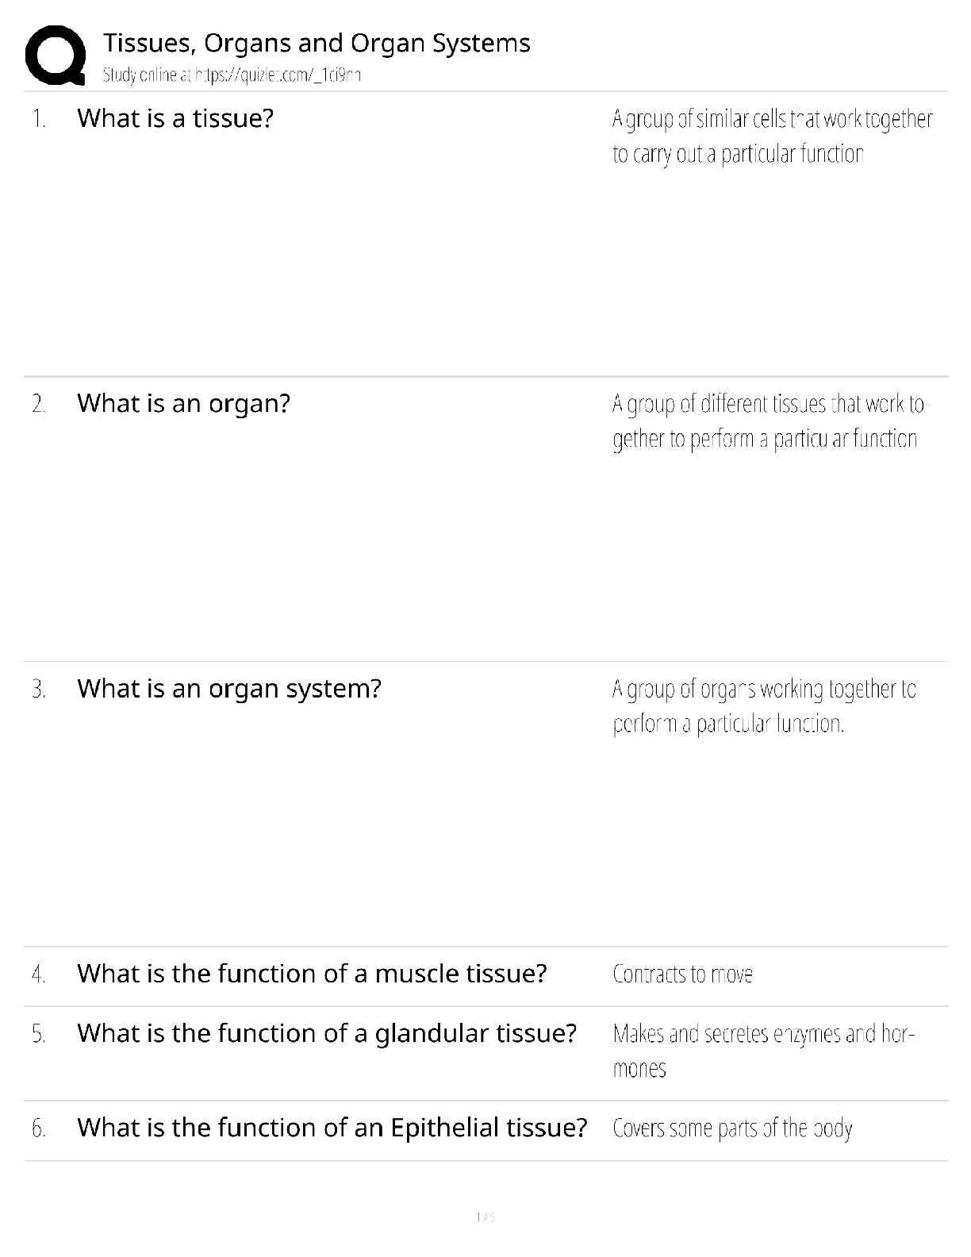Click item number 5 in the list
Screen dimensions: 971x1257
coord(38,1033)
